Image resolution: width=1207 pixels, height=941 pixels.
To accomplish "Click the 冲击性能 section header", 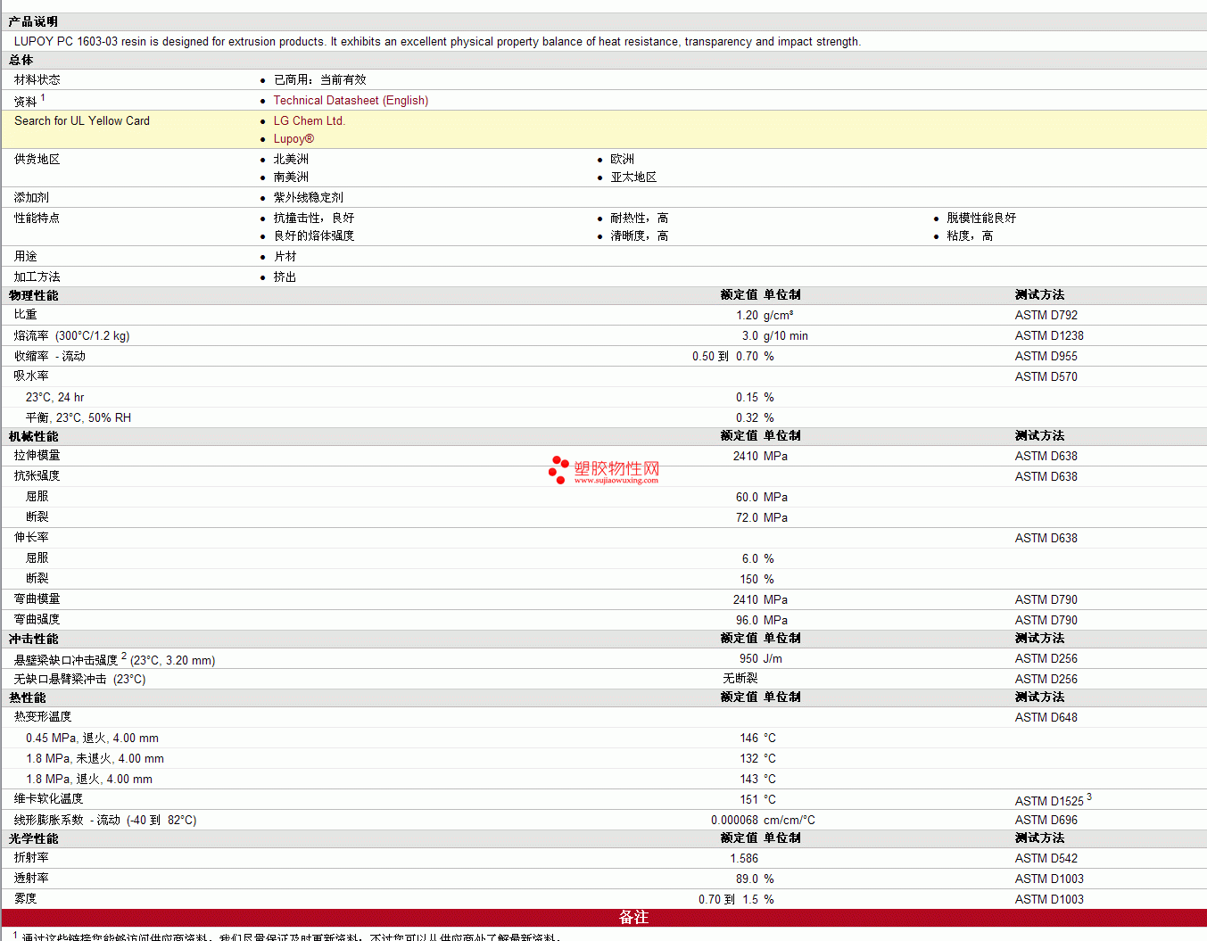I will click(x=33, y=639).
